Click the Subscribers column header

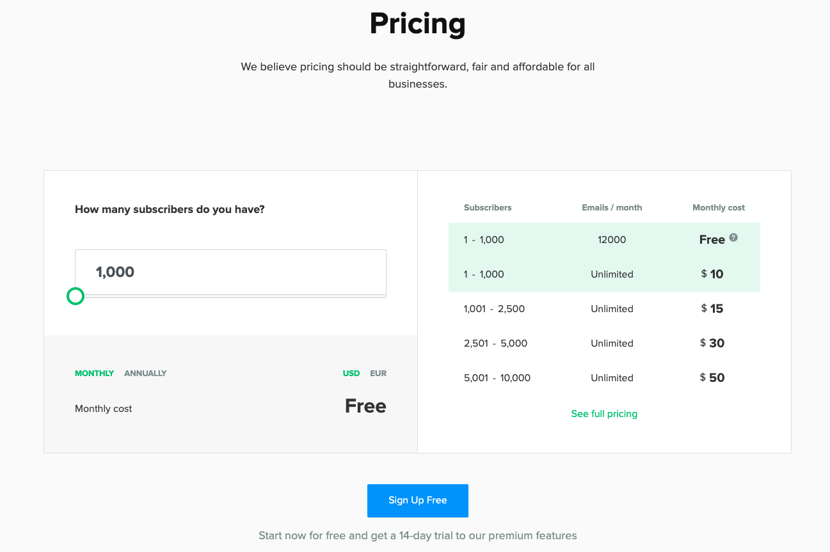point(488,207)
